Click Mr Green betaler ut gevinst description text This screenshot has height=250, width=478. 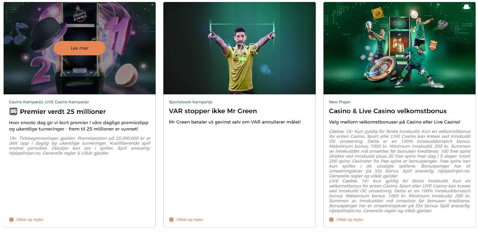(235, 122)
